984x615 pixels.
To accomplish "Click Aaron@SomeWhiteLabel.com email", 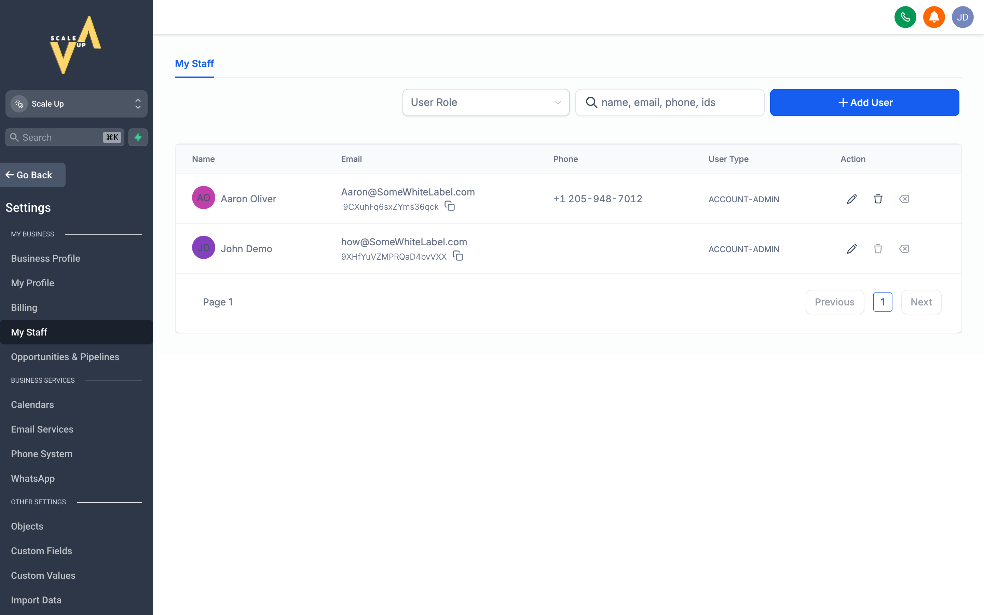I will [408, 192].
